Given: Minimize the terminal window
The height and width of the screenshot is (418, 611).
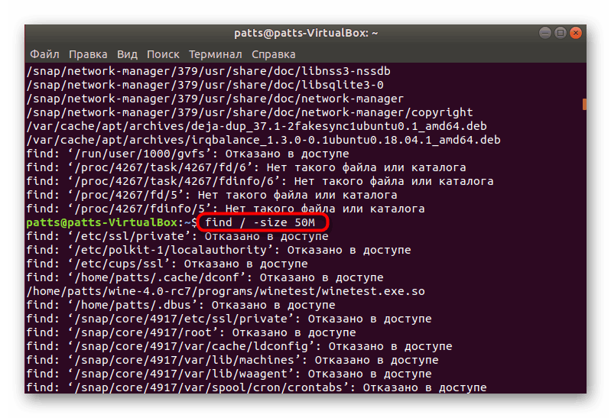Looking at the screenshot, I should [544, 33].
